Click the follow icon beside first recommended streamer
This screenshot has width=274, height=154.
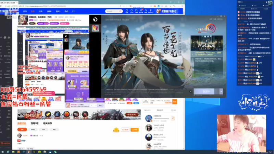[173, 118]
